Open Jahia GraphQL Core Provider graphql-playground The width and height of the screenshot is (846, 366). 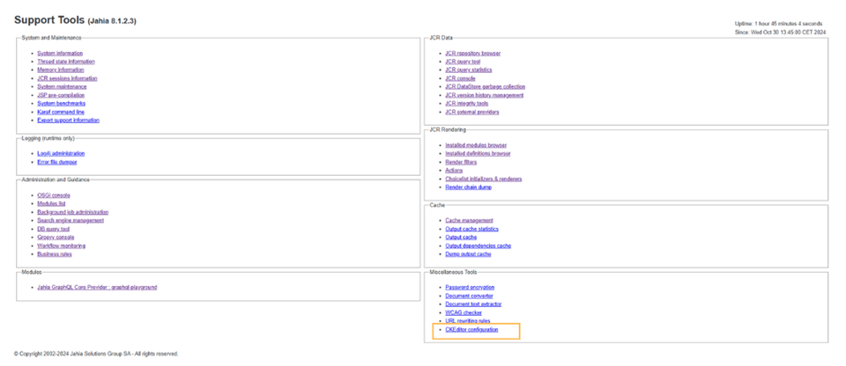[x=97, y=288]
